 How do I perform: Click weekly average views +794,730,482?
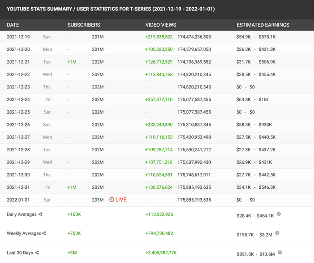[x=159, y=234]
